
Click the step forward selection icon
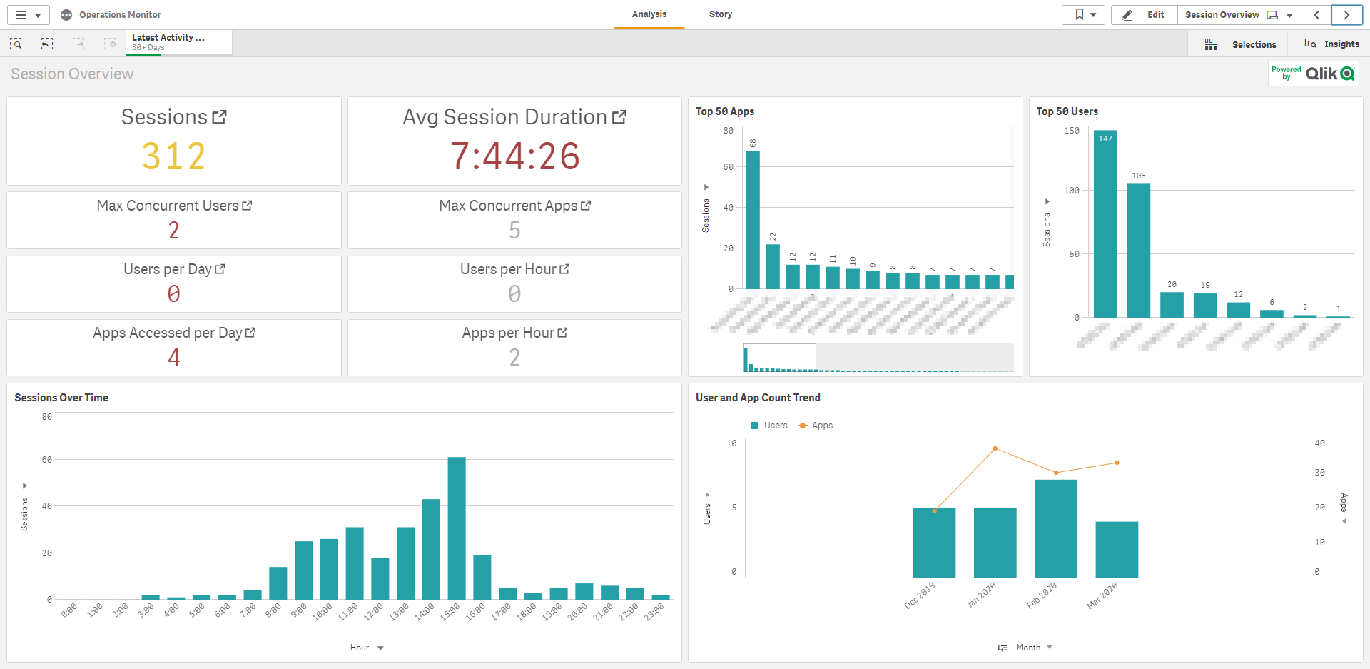click(x=78, y=44)
